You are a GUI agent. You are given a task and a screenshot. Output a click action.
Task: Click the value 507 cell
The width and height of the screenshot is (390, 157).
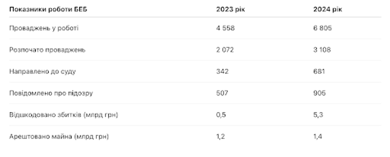point(222,93)
